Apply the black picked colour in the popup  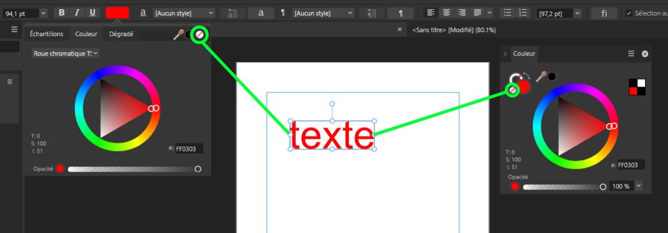click(x=188, y=34)
